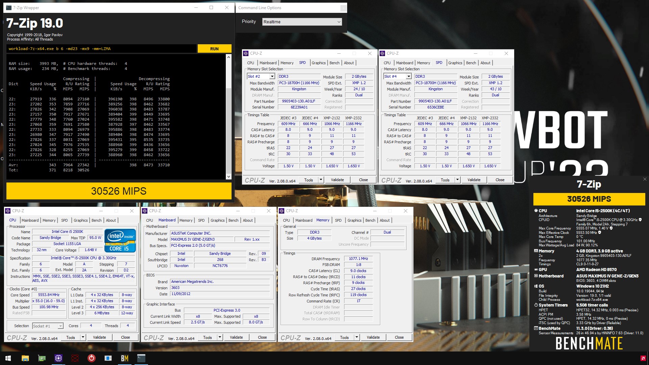Click the red lattice taskbar icon

(75, 358)
